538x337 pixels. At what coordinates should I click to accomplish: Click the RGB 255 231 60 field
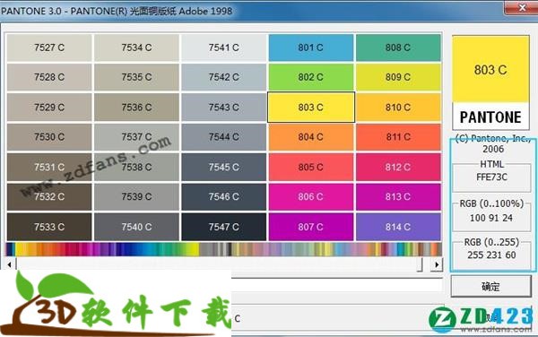pos(491,255)
